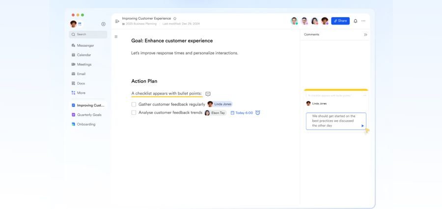Open the inline comment bubble icon
The height and width of the screenshot is (209, 442).
click(208, 94)
